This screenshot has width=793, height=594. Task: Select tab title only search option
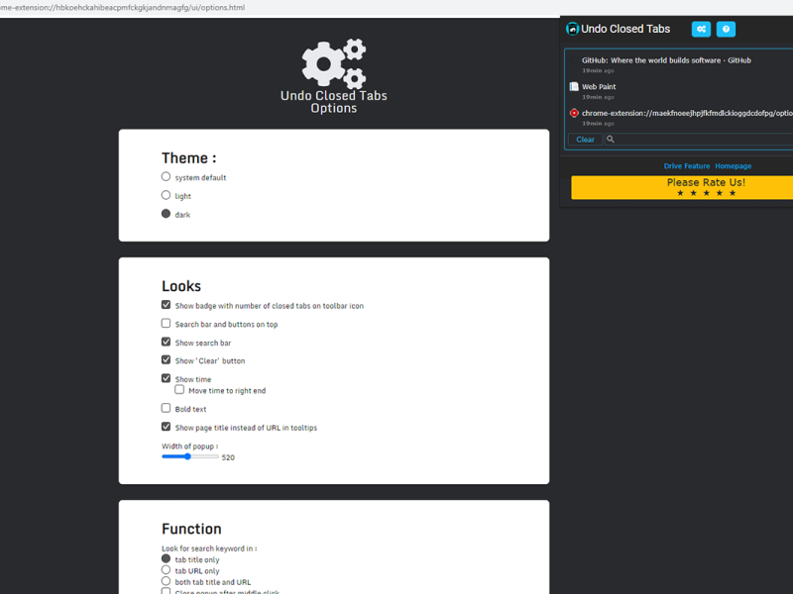(x=166, y=558)
